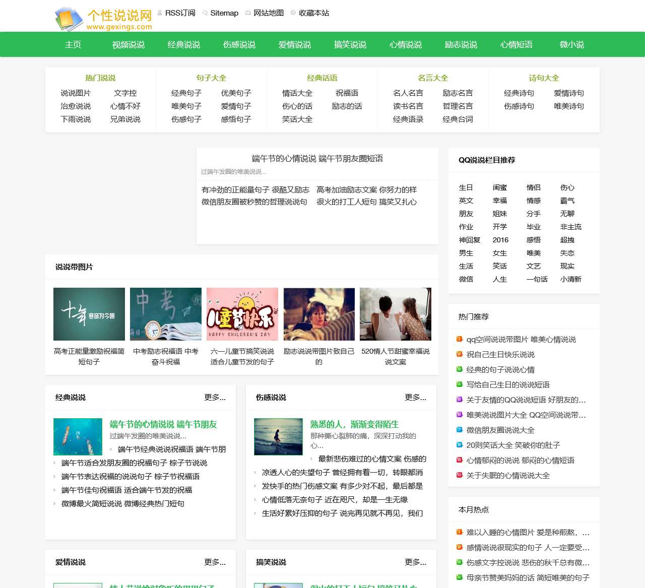Select the 神回复 tag
The image size is (645, 588).
pos(470,240)
